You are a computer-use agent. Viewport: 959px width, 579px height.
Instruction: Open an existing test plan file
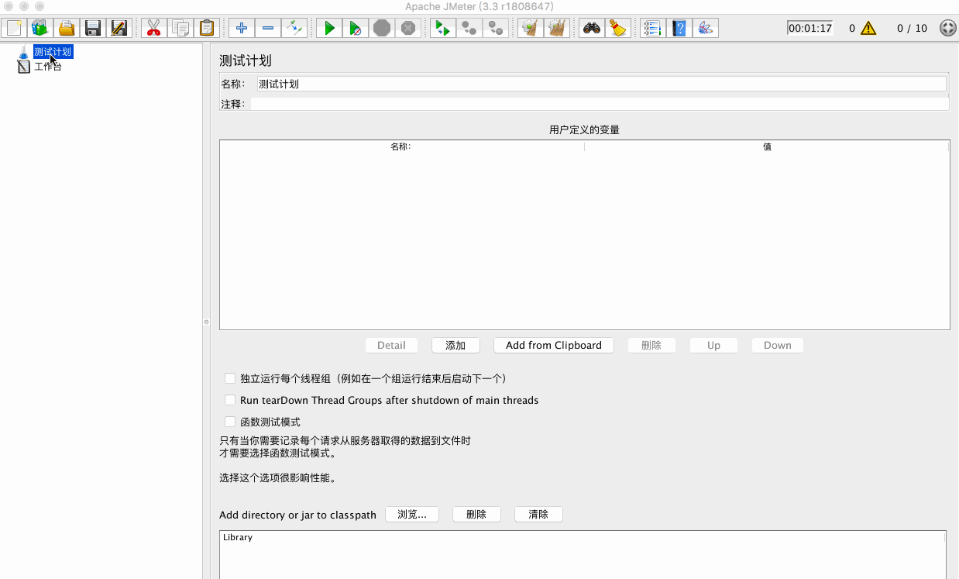67,29
